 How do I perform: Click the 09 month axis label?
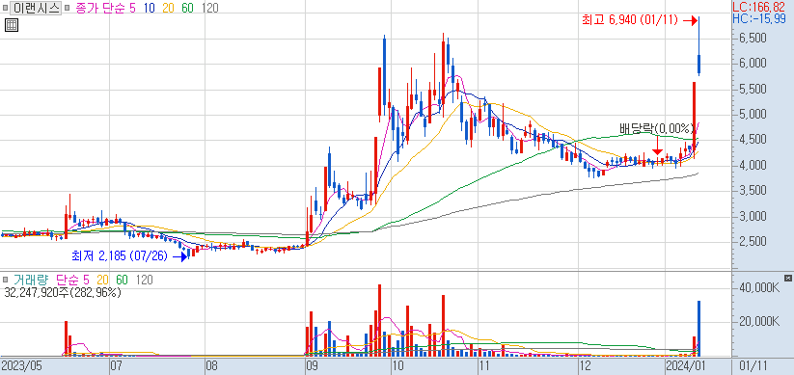pyautogui.click(x=313, y=366)
